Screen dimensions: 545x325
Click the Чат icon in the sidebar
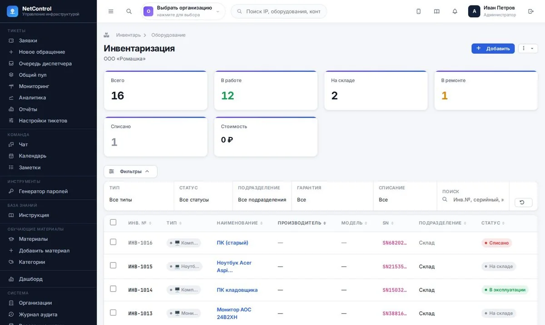point(11,144)
